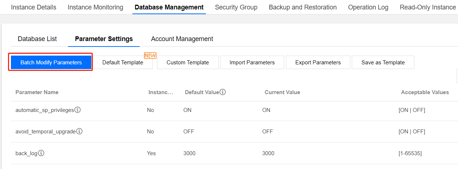Viewport: 458px width, 169px height.
Task: Click info icon beside avoid_temporal_upgrade
Action: [x=79, y=131]
